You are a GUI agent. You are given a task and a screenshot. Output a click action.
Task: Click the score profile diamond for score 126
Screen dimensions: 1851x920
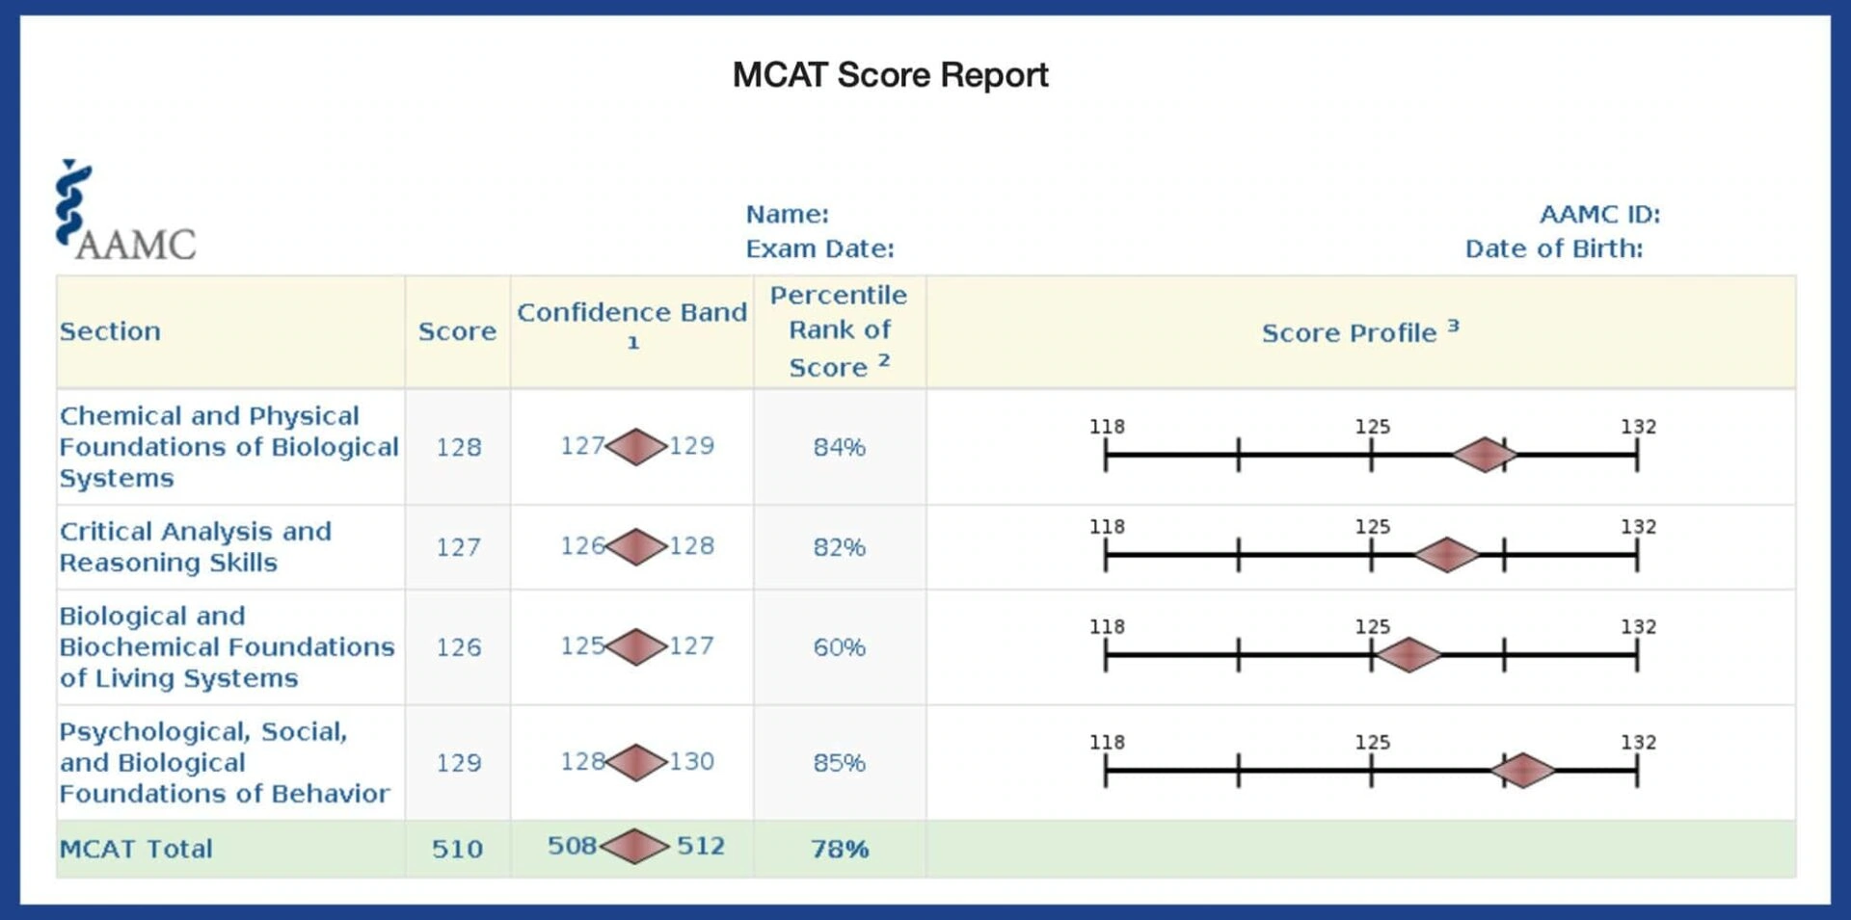tap(1408, 655)
